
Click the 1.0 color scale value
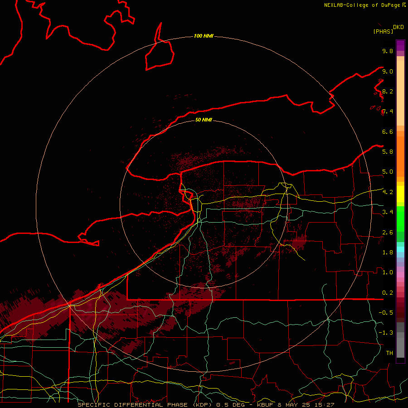click(x=388, y=272)
